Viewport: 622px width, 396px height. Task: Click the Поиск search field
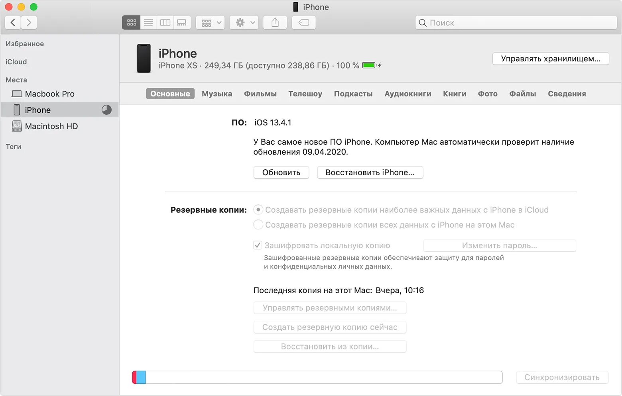516,23
